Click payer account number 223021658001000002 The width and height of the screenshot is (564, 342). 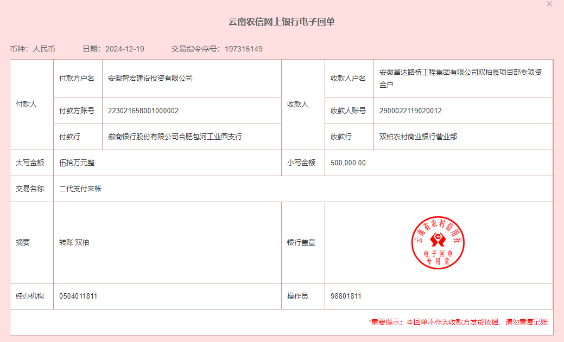pos(143,111)
